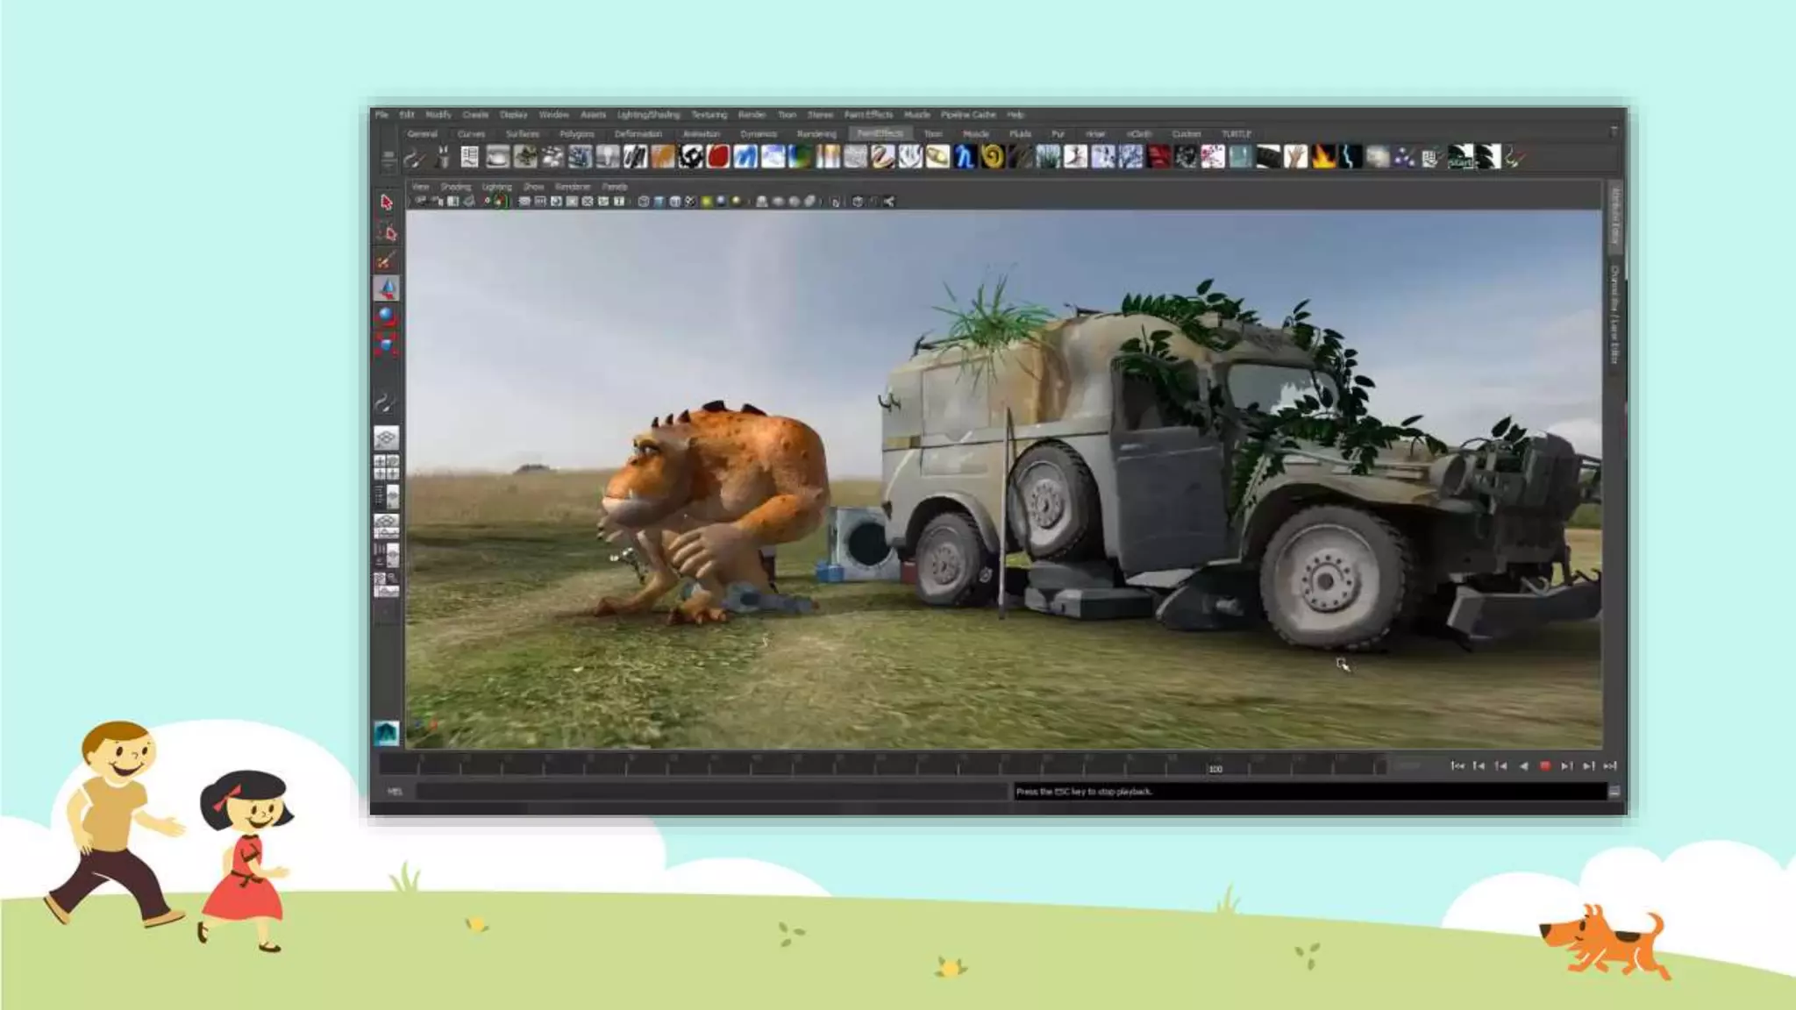
Task: Switch to the Rendering shelf tab
Action: 816,134
